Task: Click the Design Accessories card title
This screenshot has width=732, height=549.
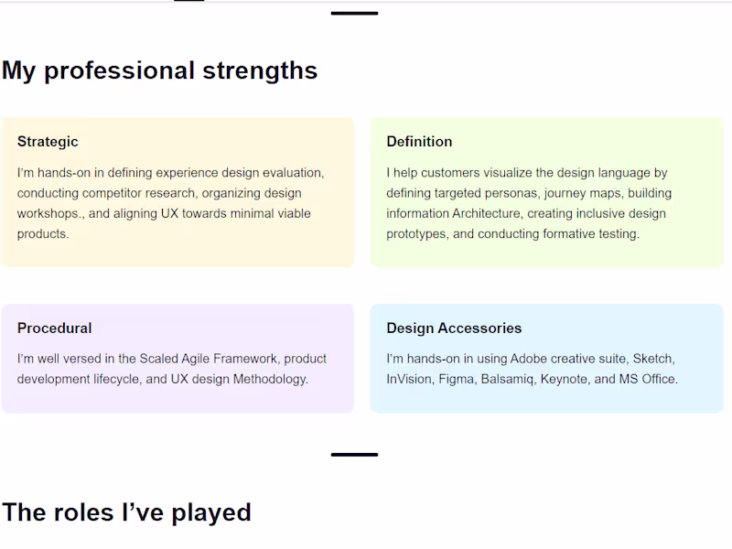Action: pos(454,328)
